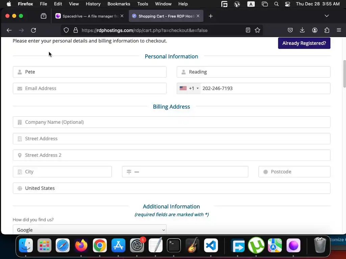346x259 pixels.
Task: Select the Shopping Cart tab
Action: tap(166, 16)
